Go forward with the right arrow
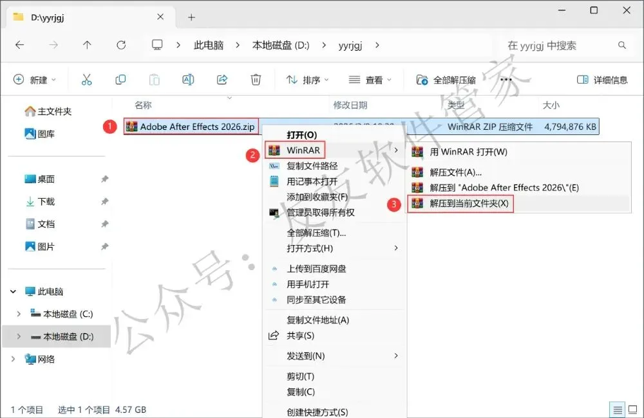The height and width of the screenshot is (418, 644). coord(53,45)
